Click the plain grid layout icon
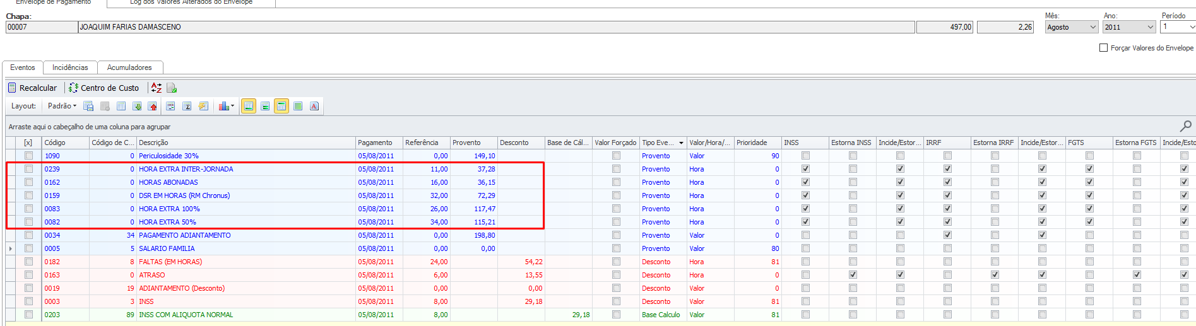This screenshot has height=326, width=1196. pos(121,106)
